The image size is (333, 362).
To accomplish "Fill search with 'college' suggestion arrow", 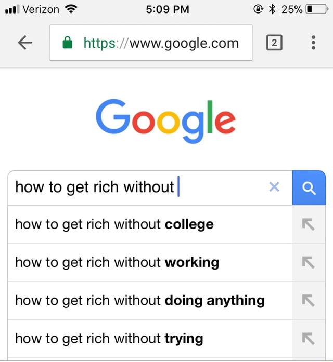I will (309, 224).
